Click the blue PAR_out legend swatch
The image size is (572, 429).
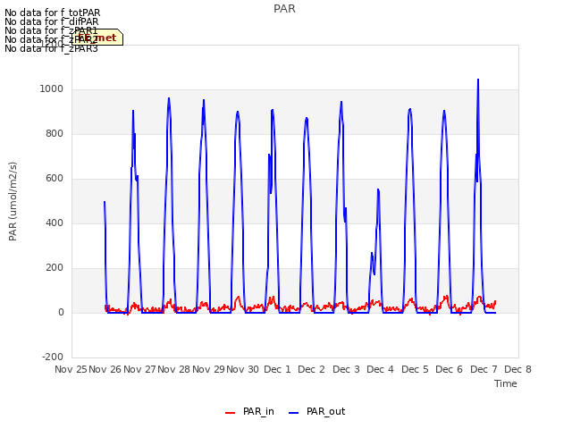pyautogui.click(x=293, y=413)
